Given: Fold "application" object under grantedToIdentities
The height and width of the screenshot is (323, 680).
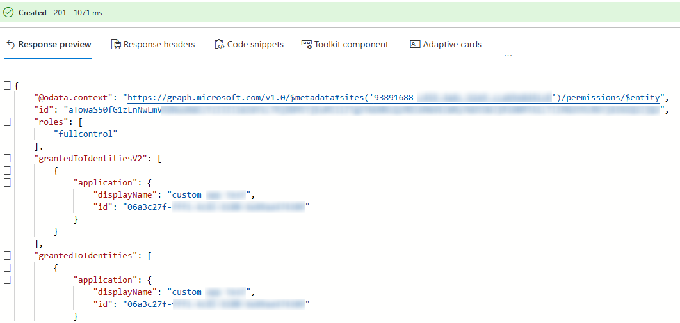Looking at the screenshot, I should pos(7,280).
